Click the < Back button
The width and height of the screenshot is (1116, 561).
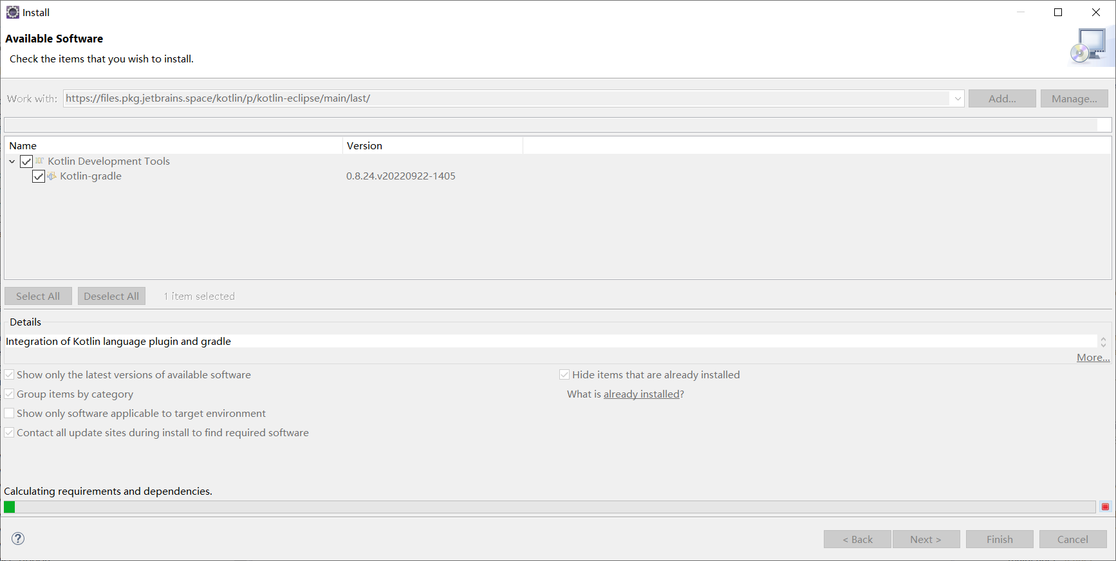coord(857,539)
